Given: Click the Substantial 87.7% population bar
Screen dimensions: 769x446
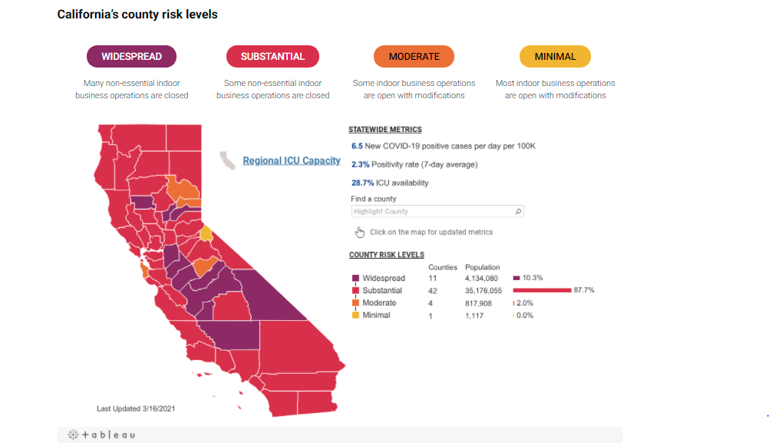Looking at the screenshot, I should coord(542,290).
